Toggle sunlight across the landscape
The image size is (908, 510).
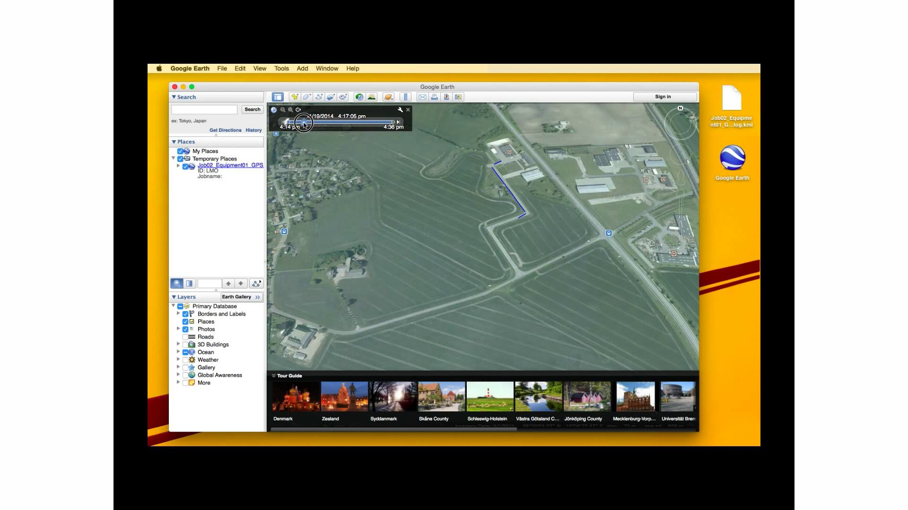coord(372,97)
